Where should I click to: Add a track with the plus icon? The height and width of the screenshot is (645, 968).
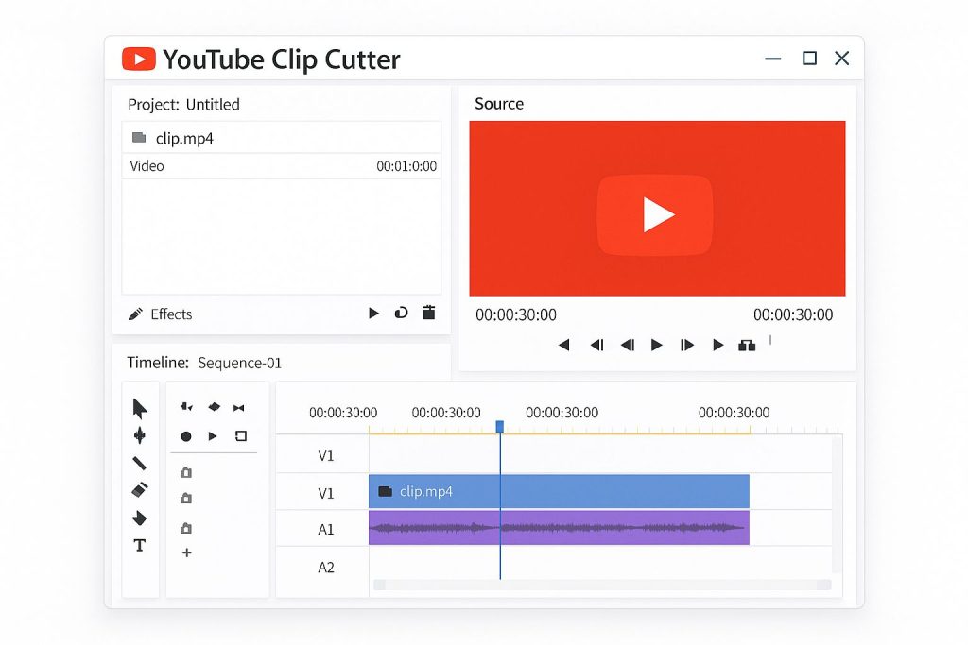tap(186, 552)
